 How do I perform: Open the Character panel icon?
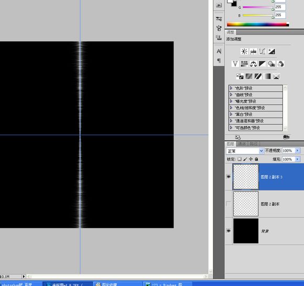(x=219, y=51)
